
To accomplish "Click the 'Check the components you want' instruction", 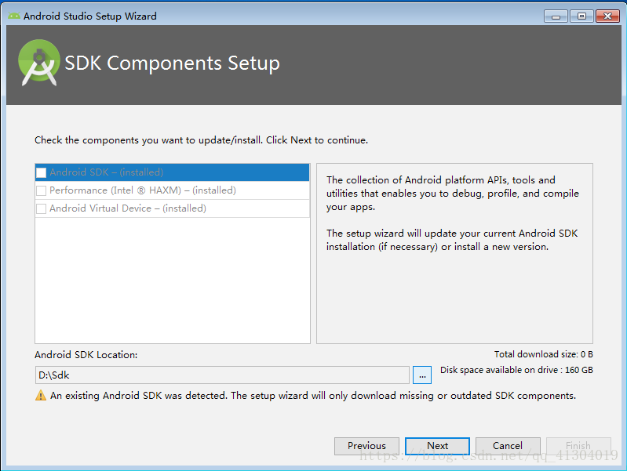I will coord(201,140).
